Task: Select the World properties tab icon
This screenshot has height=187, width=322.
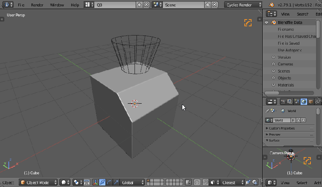Action: [x=304, y=102]
